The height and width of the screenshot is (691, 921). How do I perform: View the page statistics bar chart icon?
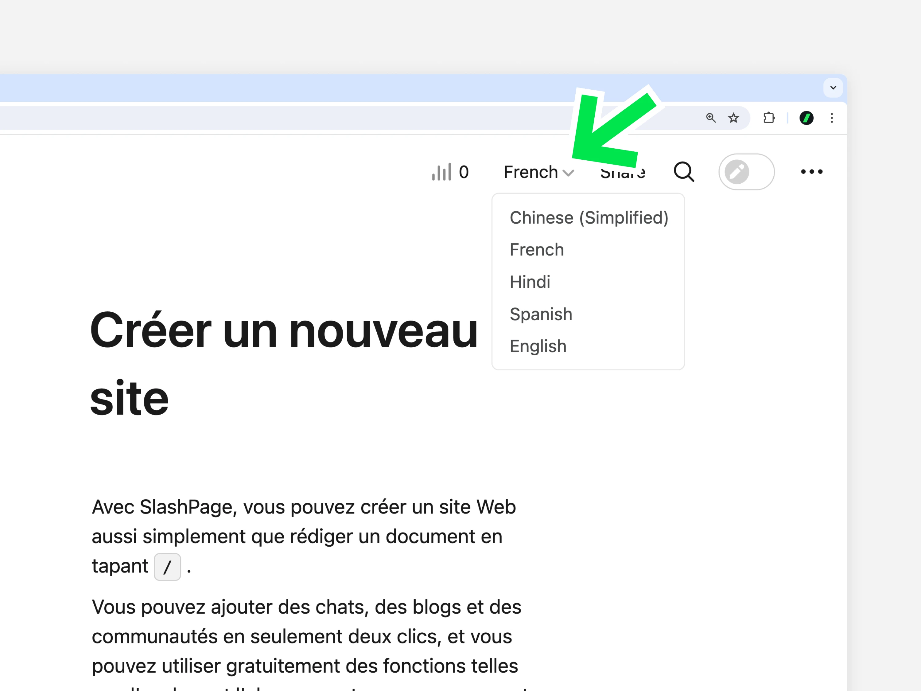(x=441, y=172)
